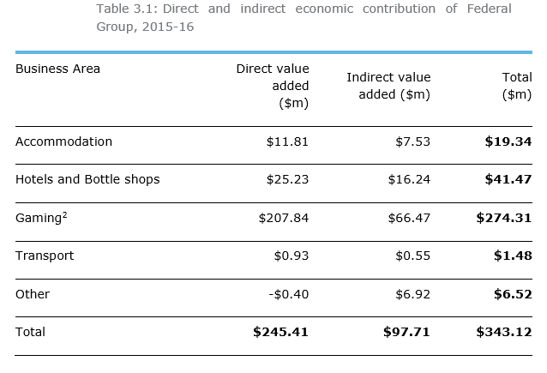
Task: Click the $16.24 indirect value cell
Action: (x=409, y=179)
